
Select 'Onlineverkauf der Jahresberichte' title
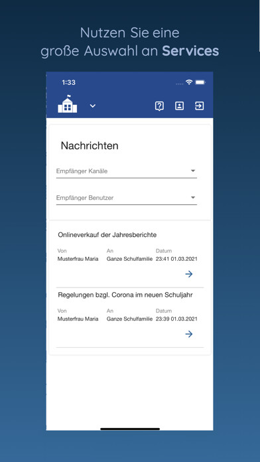pos(107,235)
